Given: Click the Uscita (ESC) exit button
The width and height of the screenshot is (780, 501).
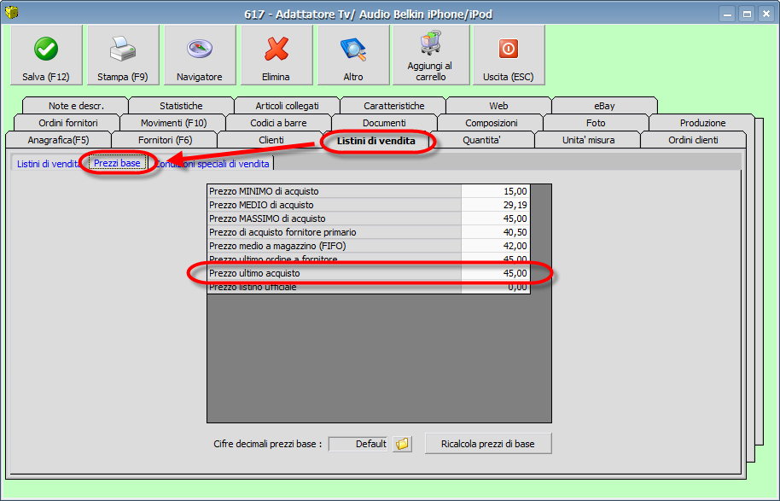Looking at the screenshot, I should 509,55.
